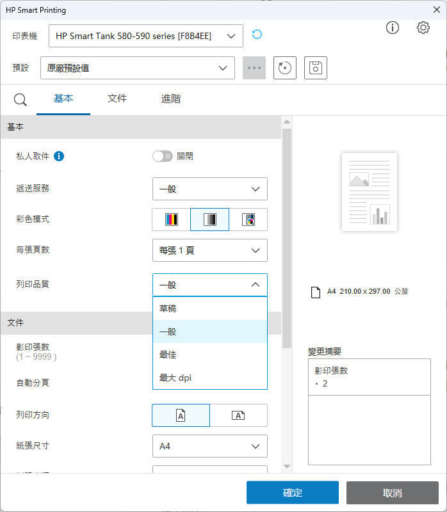This screenshot has width=447, height=512.
Task: Select 最大 dpi quality option
Action: click(210, 378)
